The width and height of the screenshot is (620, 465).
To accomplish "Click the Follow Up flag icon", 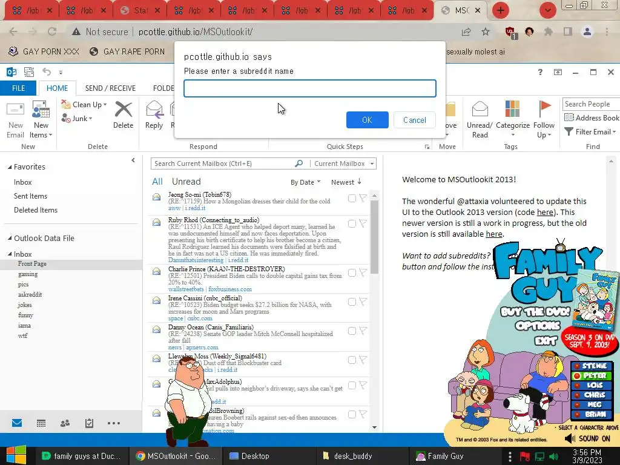I will [544, 109].
